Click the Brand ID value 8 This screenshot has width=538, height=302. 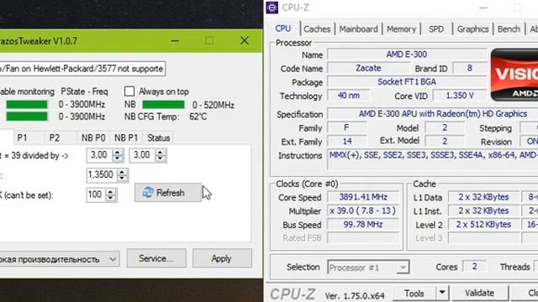coord(469,68)
